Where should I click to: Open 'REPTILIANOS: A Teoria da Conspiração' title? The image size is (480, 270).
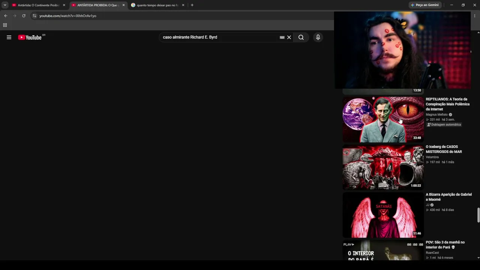448,104
